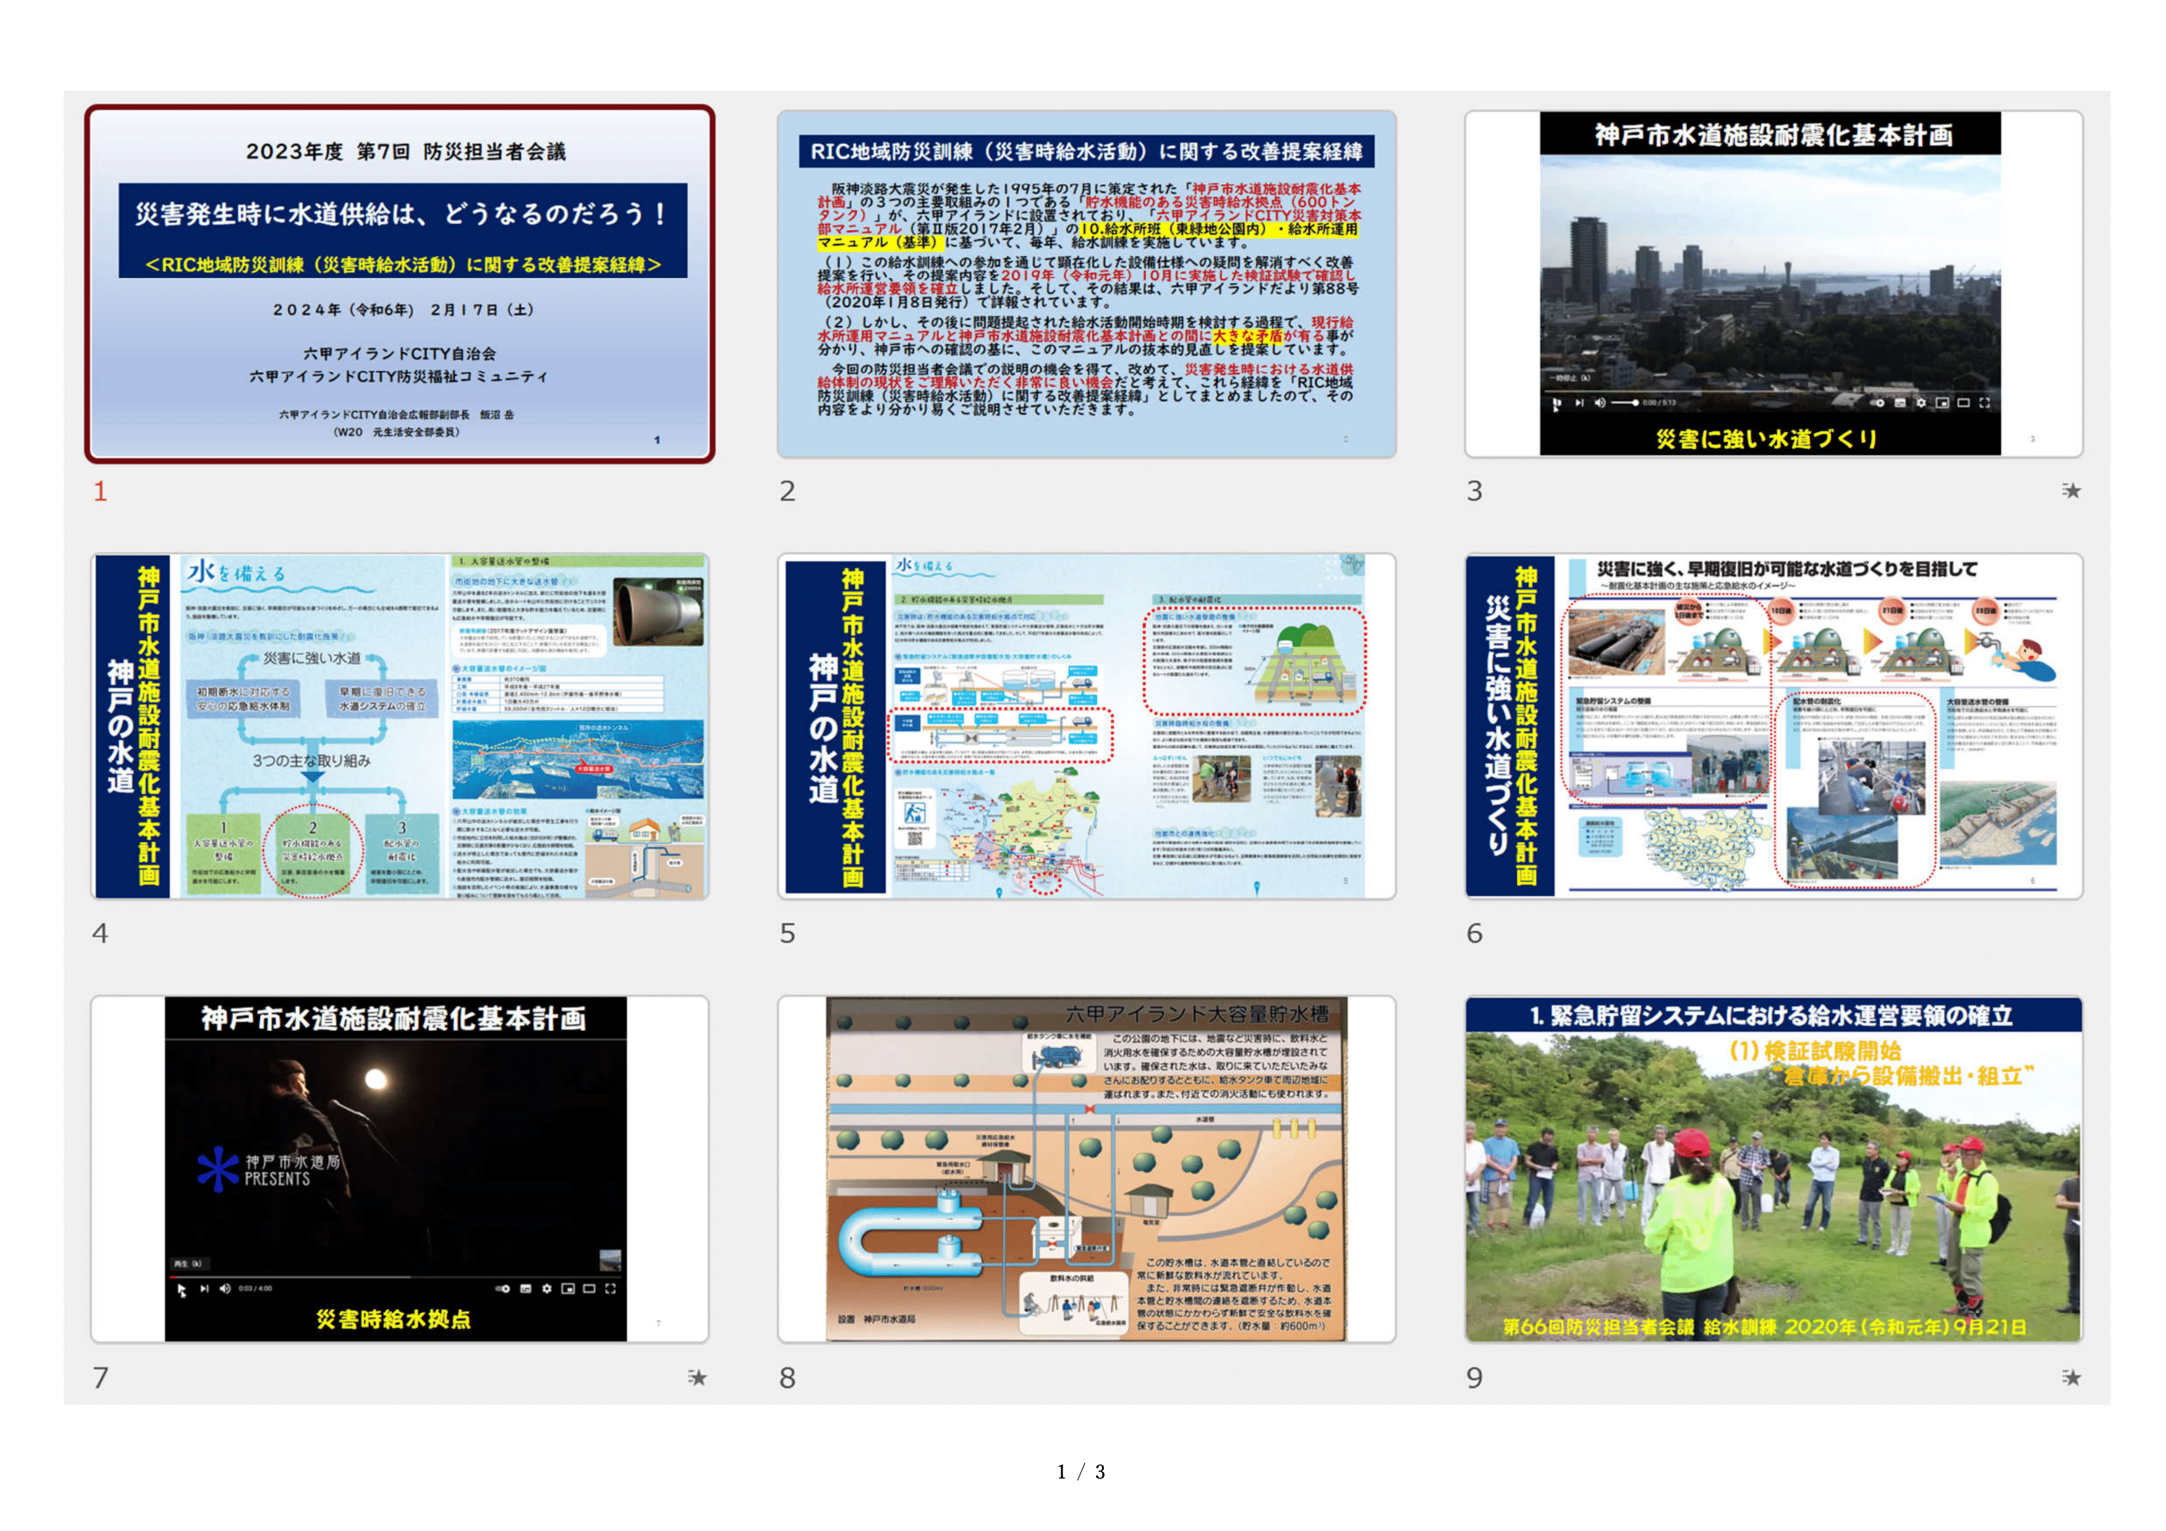Open settings gear in slide 7 video

click(546, 1289)
